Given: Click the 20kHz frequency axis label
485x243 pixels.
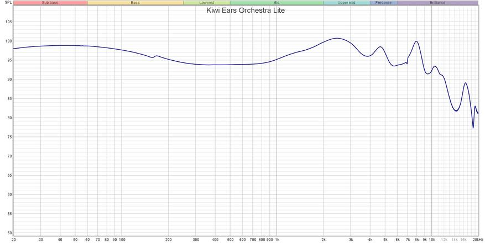Looking at the screenshot, I should (478, 240).
